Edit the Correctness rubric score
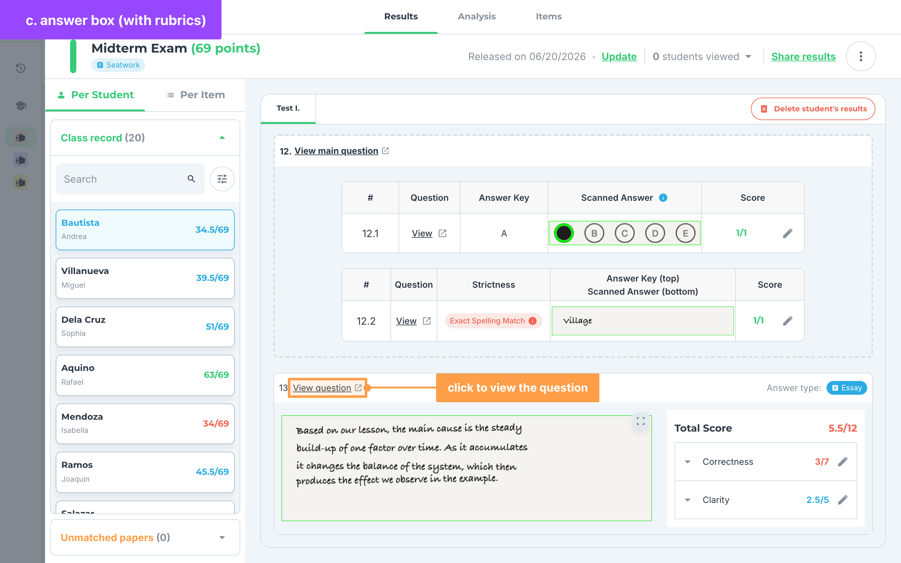The height and width of the screenshot is (563, 901). click(843, 462)
